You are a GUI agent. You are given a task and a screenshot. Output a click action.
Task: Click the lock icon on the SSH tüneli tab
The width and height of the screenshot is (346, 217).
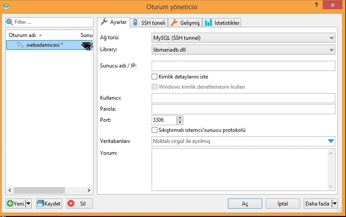pos(135,22)
